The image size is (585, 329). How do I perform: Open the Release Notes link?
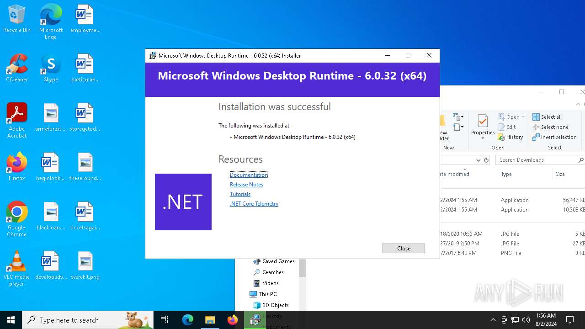[x=246, y=185]
